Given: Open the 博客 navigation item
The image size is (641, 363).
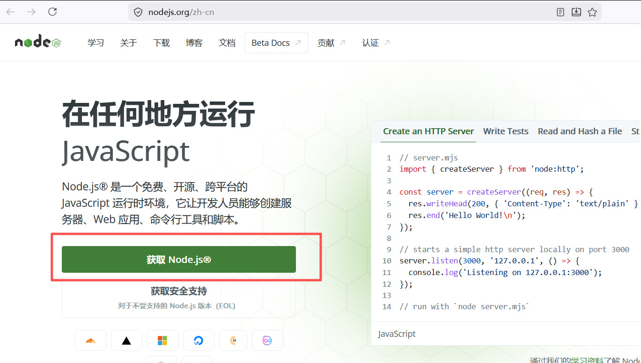Looking at the screenshot, I should 194,43.
